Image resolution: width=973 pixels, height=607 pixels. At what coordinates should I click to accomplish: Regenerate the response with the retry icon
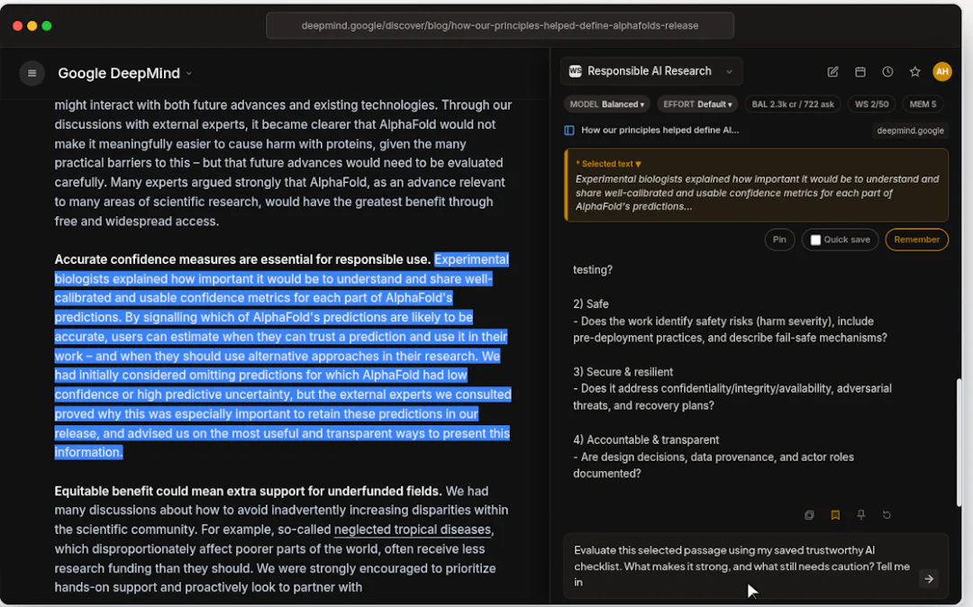click(x=887, y=515)
